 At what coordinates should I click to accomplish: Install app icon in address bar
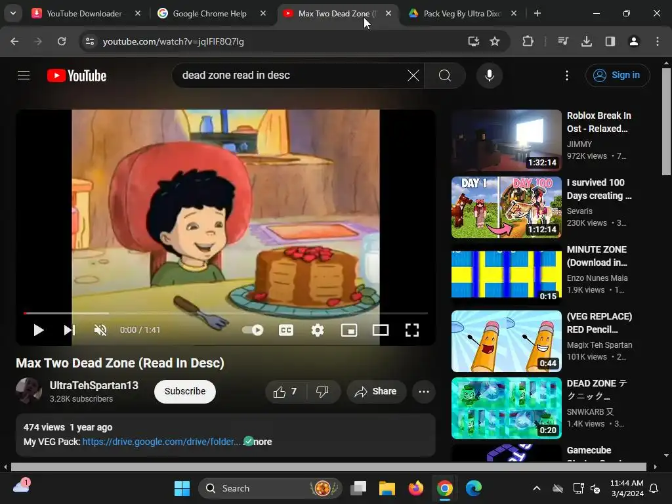coord(474,41)
